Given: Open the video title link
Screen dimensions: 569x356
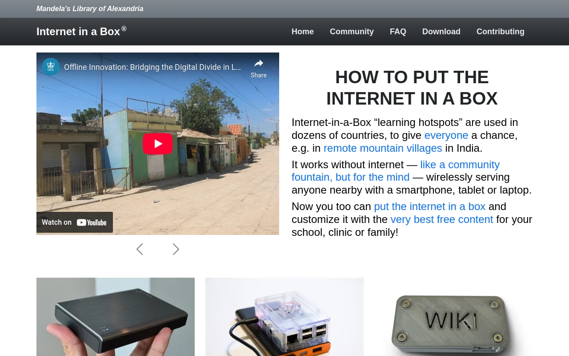Looking at the screenshot, I should [x=152, y=67].
